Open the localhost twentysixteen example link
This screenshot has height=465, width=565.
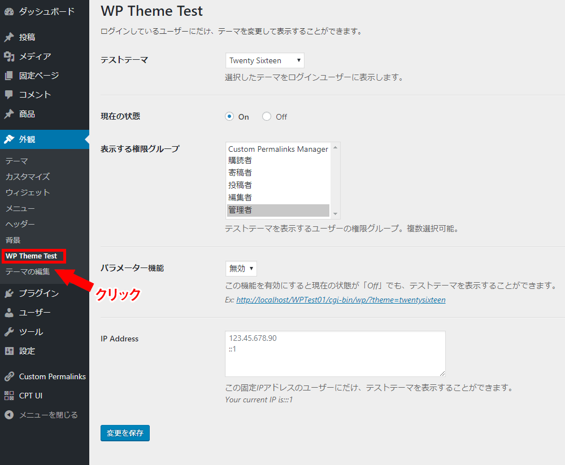tap(341, 300)
